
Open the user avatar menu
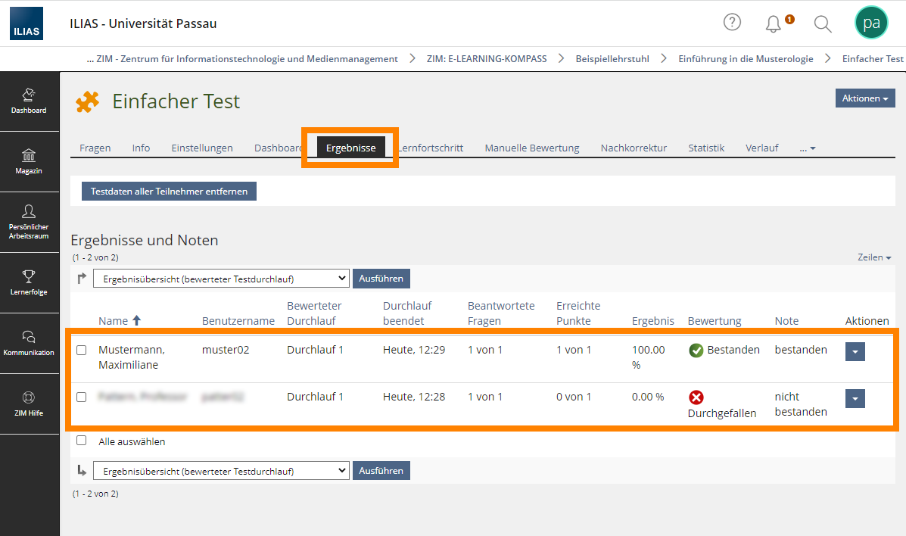pos(871,23)
